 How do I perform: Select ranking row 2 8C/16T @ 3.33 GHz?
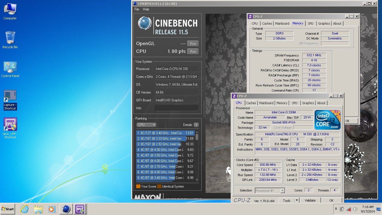tap(165, 139)
